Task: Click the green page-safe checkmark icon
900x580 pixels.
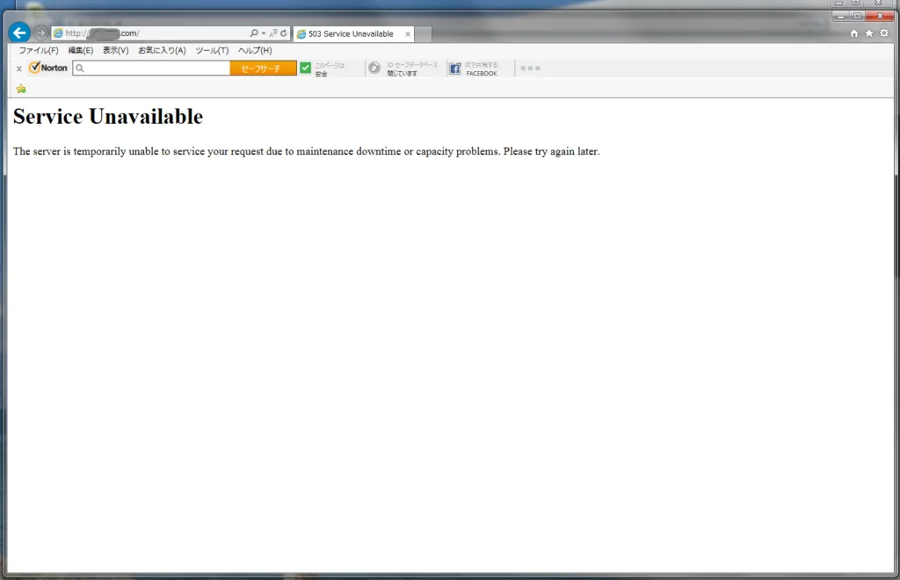Action: (305, 68)
